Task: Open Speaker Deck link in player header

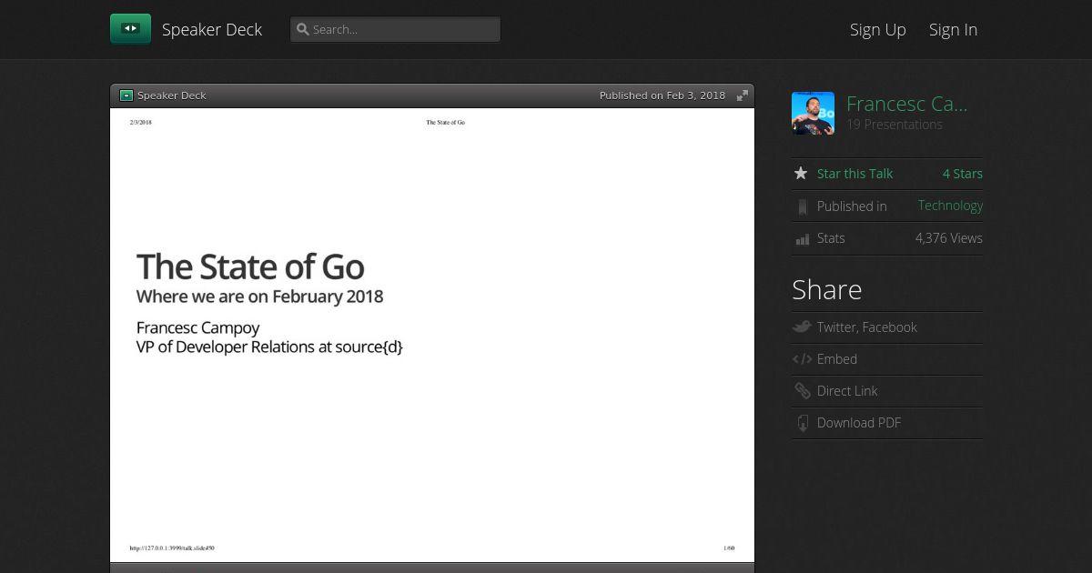Action: point(172,95)
